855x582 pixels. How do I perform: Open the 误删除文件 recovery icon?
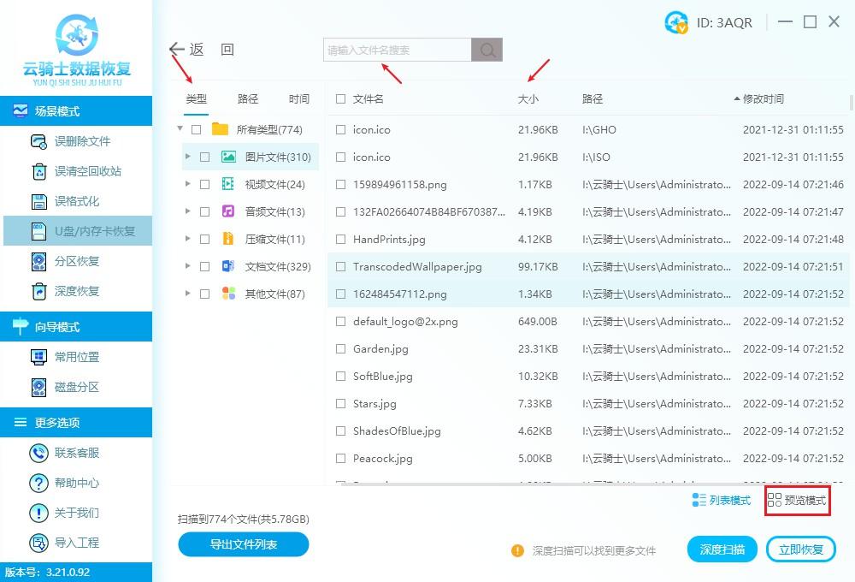[x=38, y=141]
